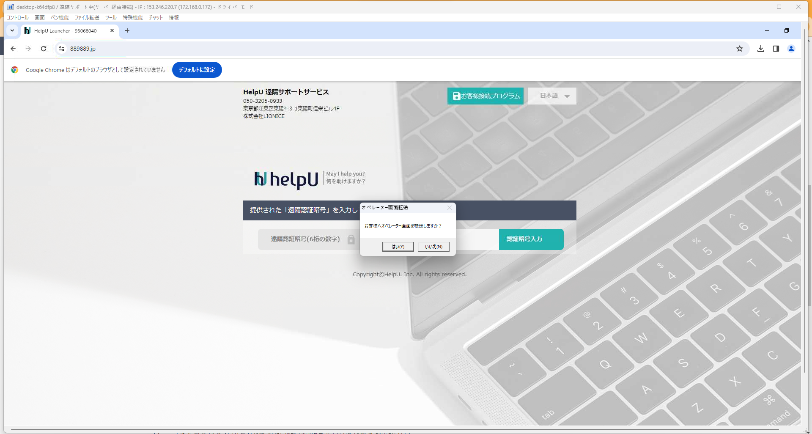
Task: Expand the tab search chevron
Action: pos(12,30)
